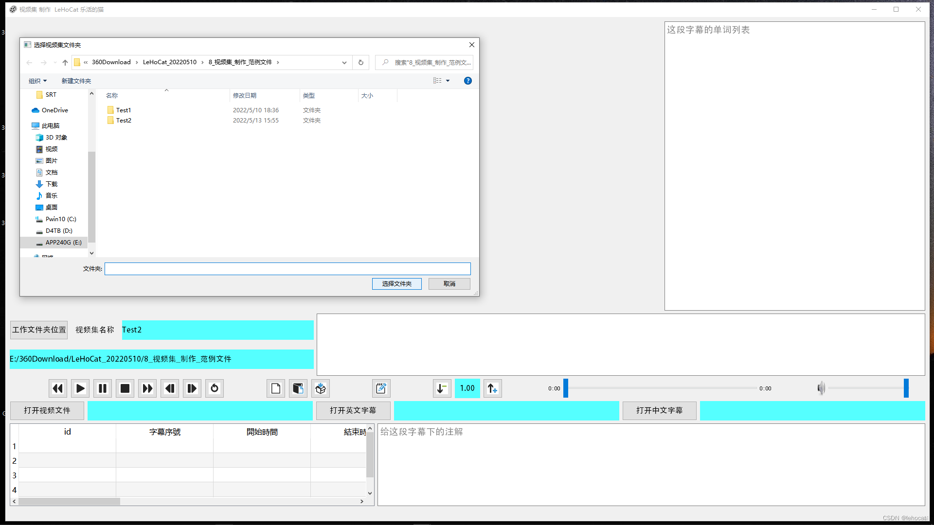Click the 选择文件夹 button
Viewport: 934px width, 525px height.
tap(396, 284)
